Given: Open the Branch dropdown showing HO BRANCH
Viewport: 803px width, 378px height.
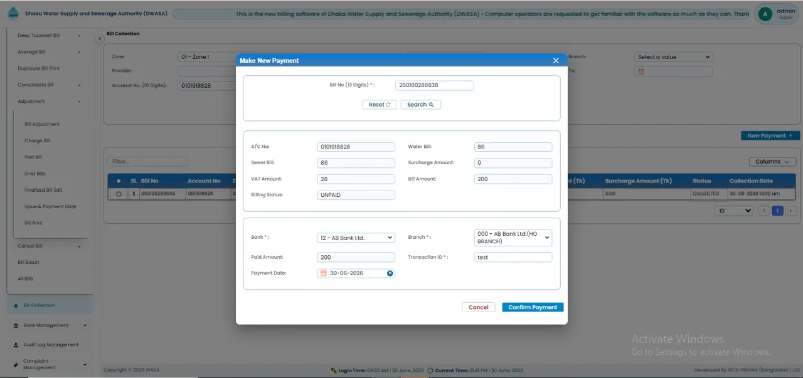Looking at the screenshot, I should pos(513,238).
